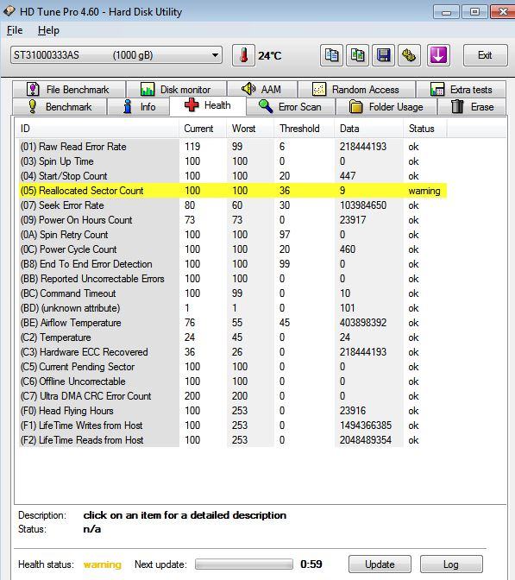Select the Current Pending Sector row
This screenshot has width=515, height=580.
233,367
